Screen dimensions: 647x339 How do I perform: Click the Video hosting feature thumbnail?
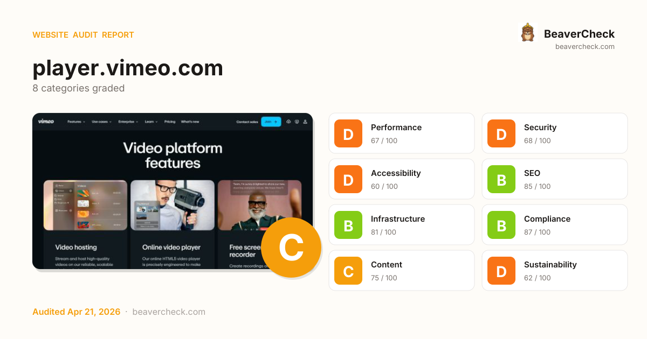85,206
